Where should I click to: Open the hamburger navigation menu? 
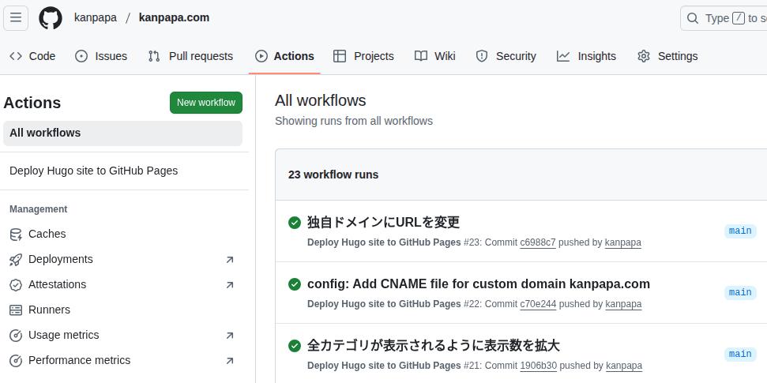(16, 18)
